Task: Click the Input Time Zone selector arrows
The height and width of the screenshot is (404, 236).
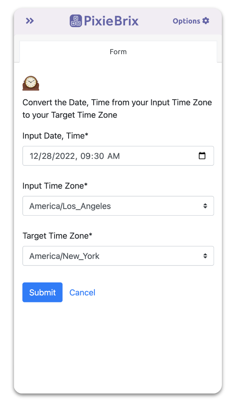Action: tap(205, 206)
